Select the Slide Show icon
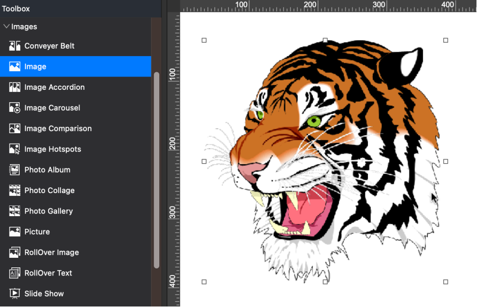 coord(14,294)
